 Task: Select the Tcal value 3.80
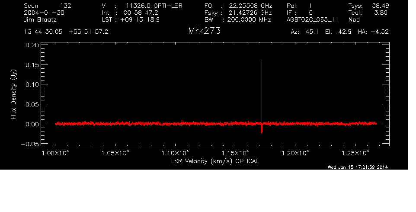coord(381,13)
